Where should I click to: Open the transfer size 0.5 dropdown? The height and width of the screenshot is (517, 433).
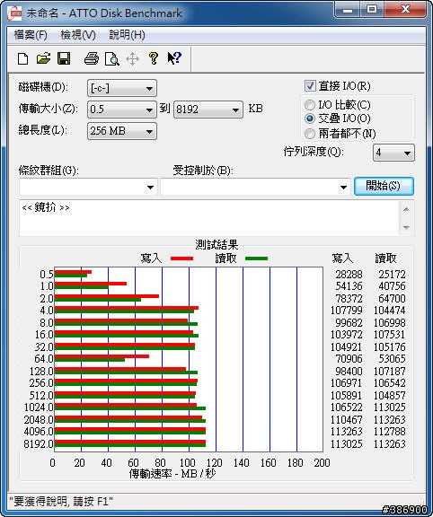point(122,110)
